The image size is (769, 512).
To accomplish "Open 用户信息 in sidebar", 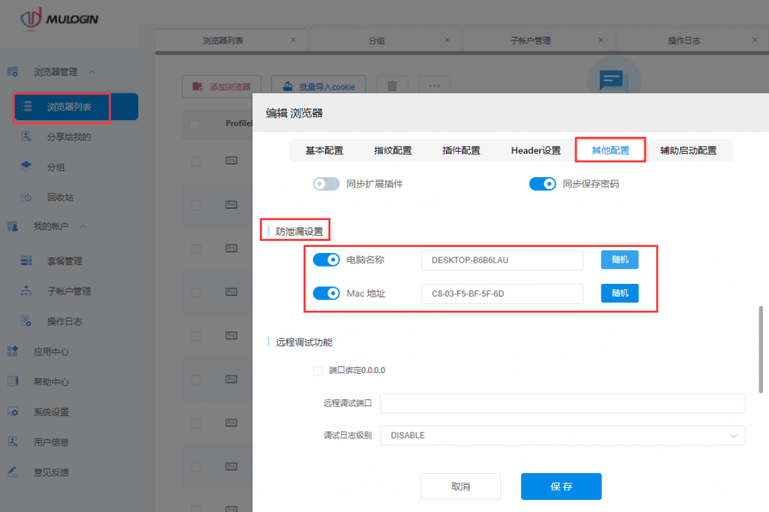I will [51, 442].
